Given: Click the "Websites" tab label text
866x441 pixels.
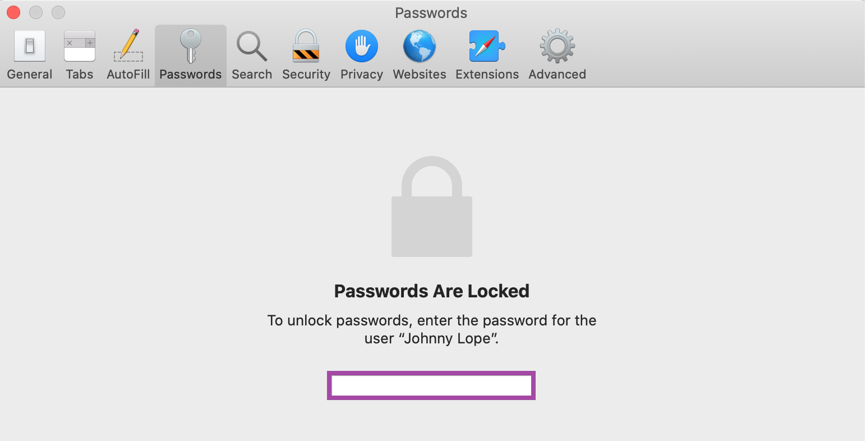Looking at the screenshot, I should click(x=420, y=74).
